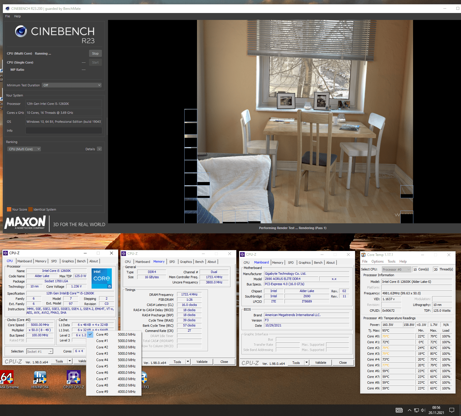Switch to Bench tab in first CPU-Z

point(81,261)
